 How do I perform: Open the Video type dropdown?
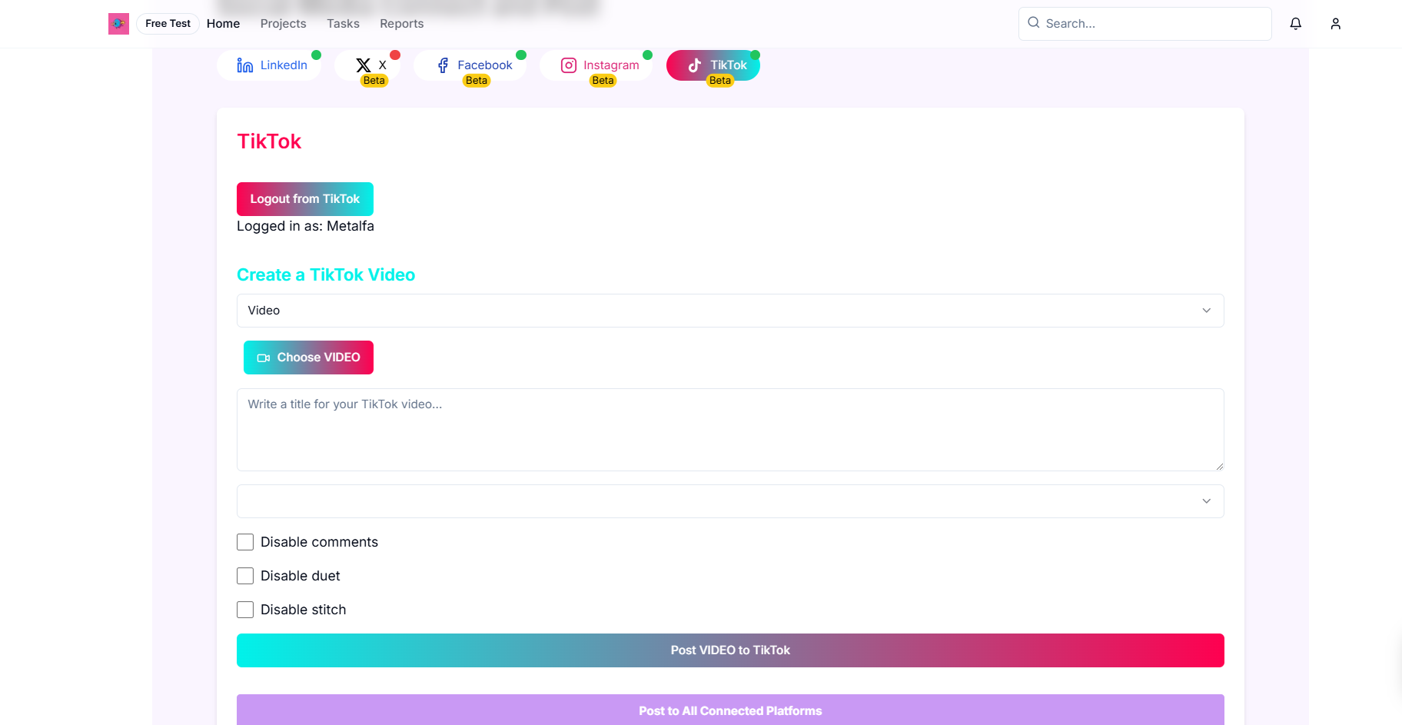point(730,311)
